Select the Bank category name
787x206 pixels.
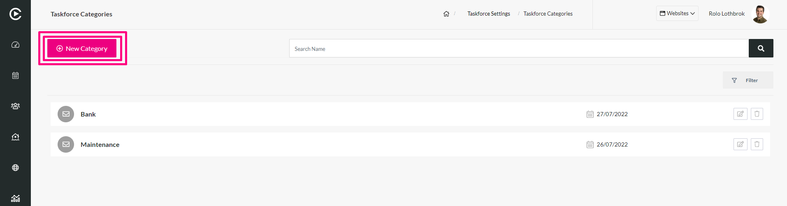[x=88, y=114]
